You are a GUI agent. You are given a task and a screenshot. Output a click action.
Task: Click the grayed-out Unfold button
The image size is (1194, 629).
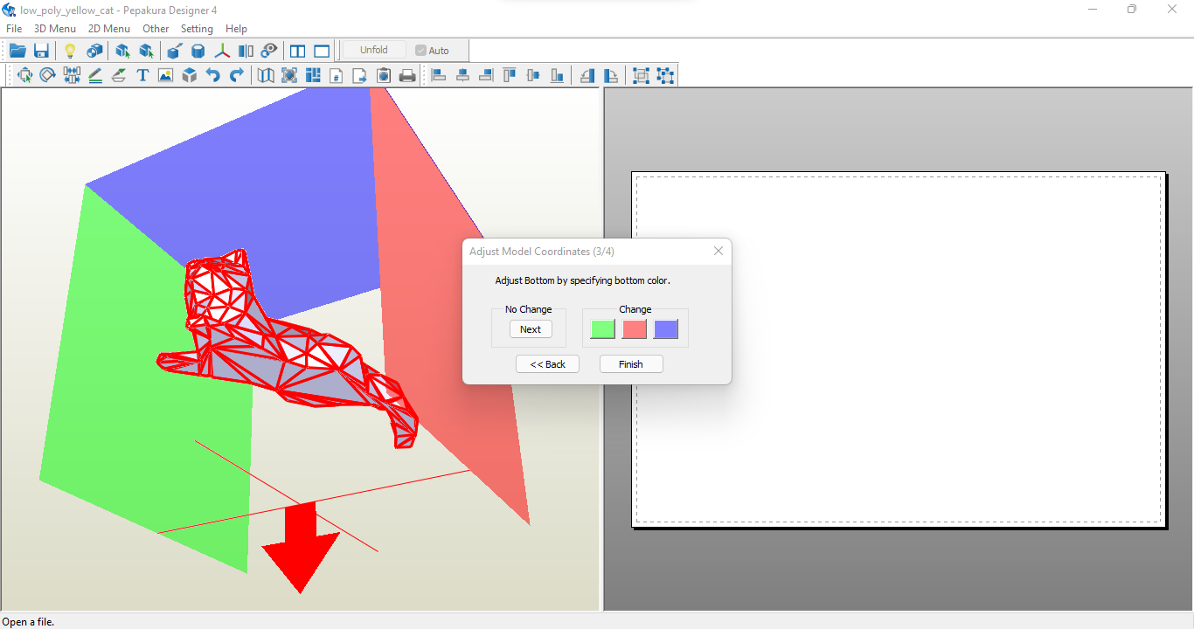click(374, 50)
